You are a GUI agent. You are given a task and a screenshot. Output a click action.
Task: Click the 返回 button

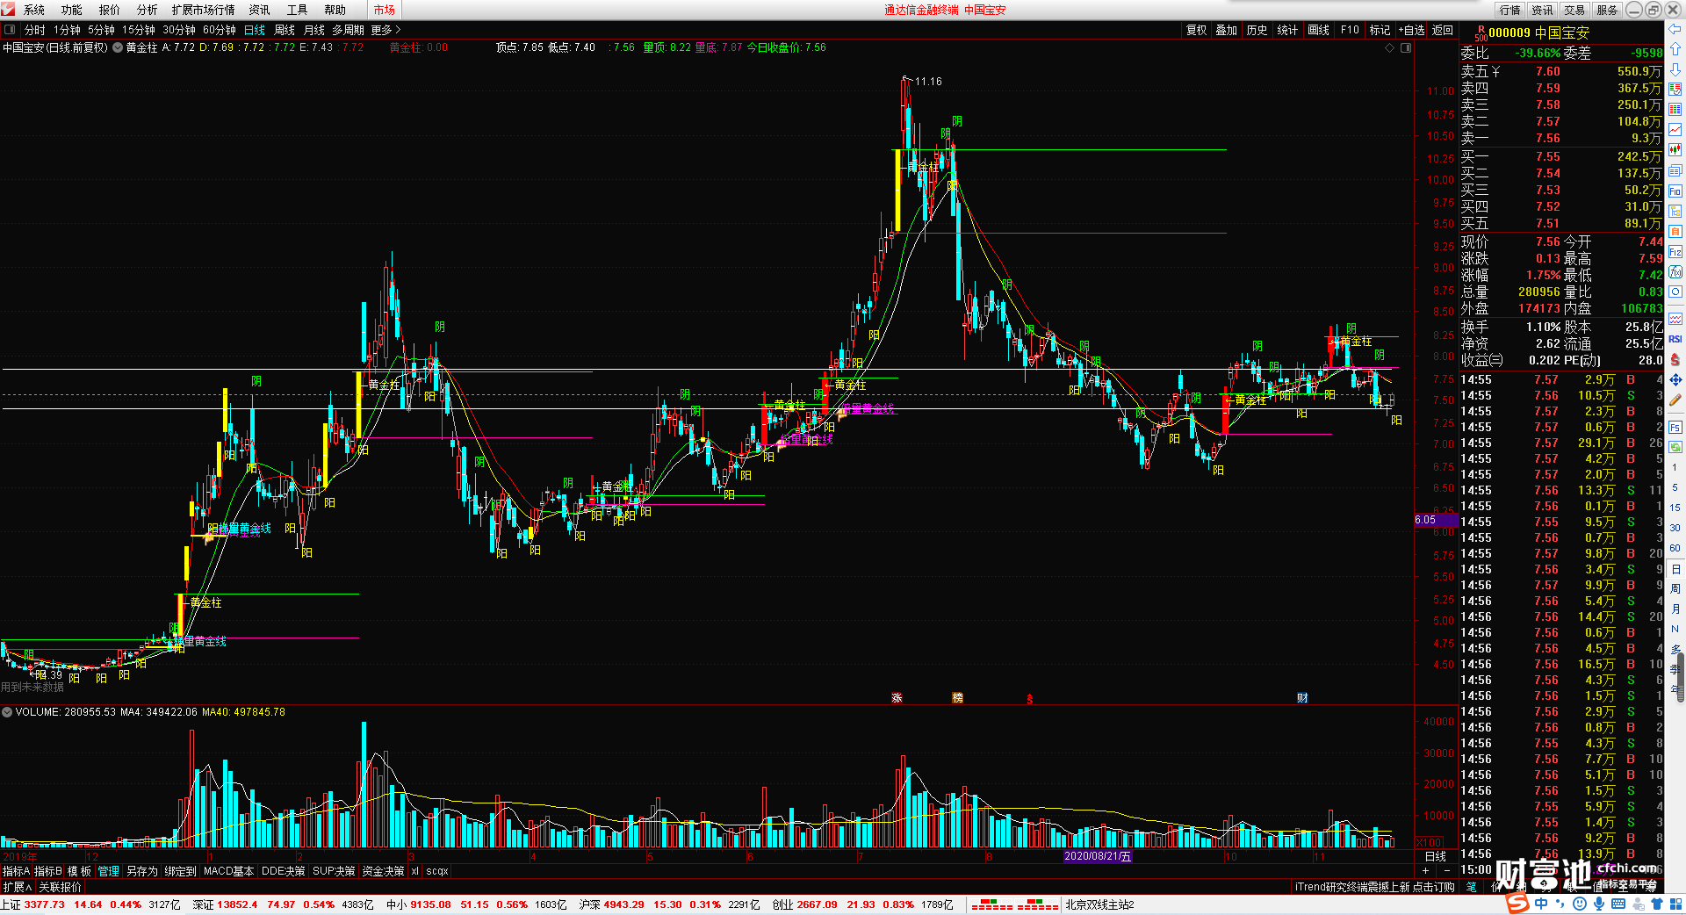pos(1443,30)
